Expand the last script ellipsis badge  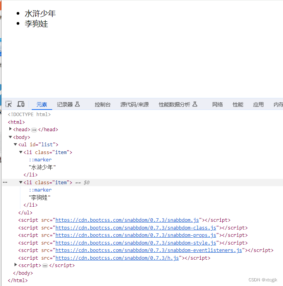(x=45, y=266)
